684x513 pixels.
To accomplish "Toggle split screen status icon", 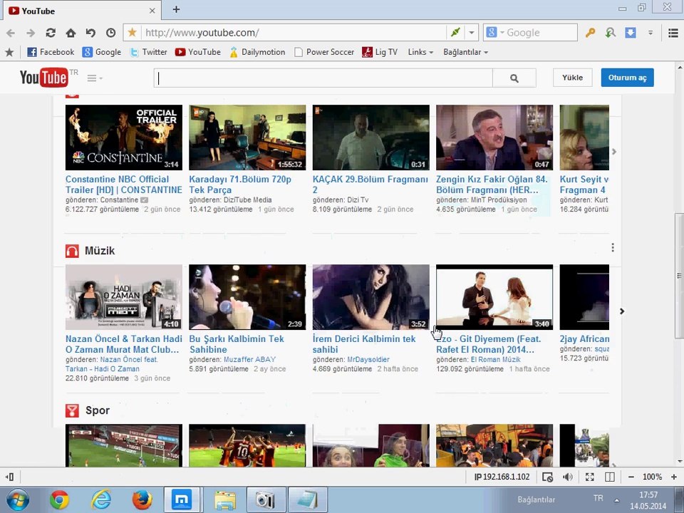I will coord(610,477).
